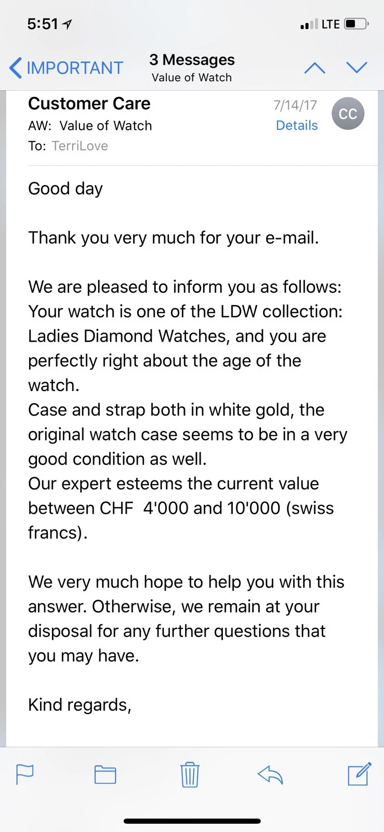Tap the trash can delete icon
Image resolution: width=384 pixels, height=832 pixels.
[190, 774]
